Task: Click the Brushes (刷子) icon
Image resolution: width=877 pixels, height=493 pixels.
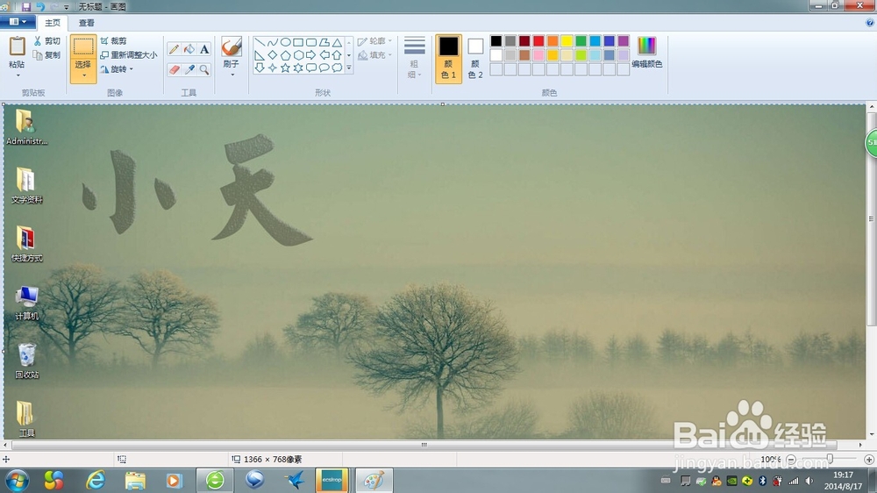Action: (231, 47)
